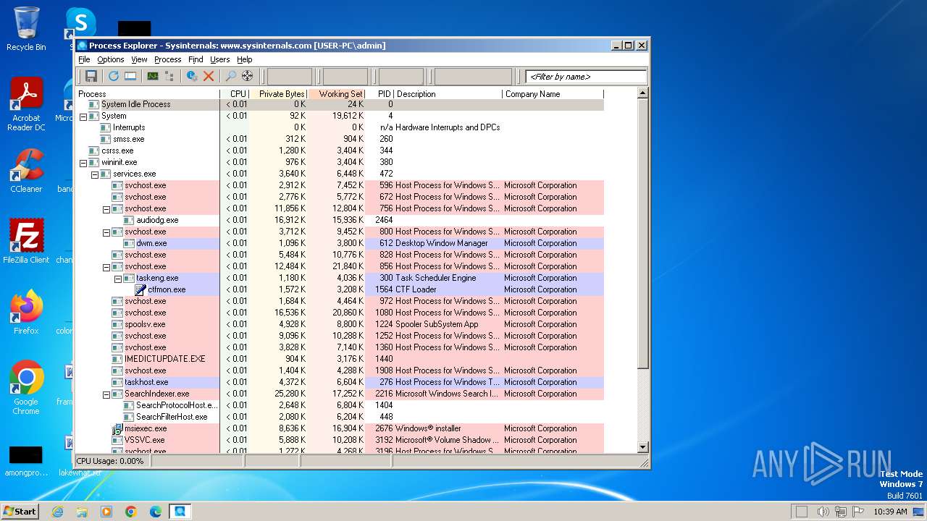
Task: Click the Filter by name field
Action: (586, 77)
